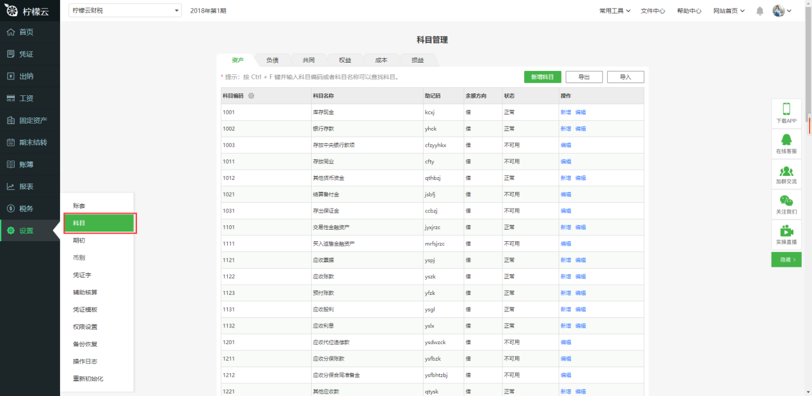Image resolution: width=812 pixels, height=396 pixels.
Task: Select 辅助核算 in settings submenu
Action: 85,292
